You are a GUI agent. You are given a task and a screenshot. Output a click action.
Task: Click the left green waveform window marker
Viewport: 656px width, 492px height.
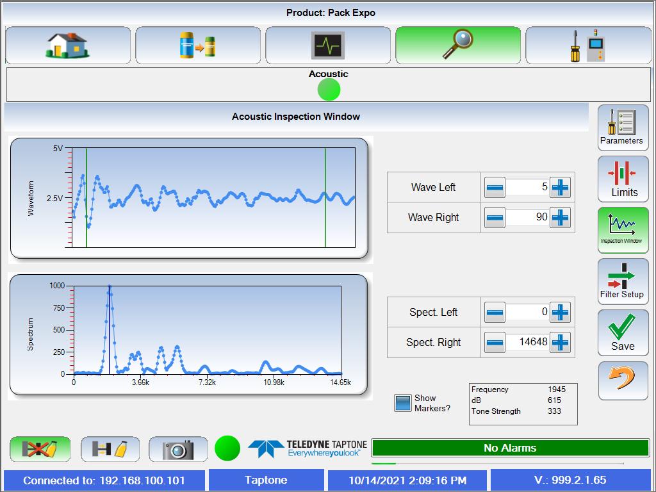tap(86, 197)
